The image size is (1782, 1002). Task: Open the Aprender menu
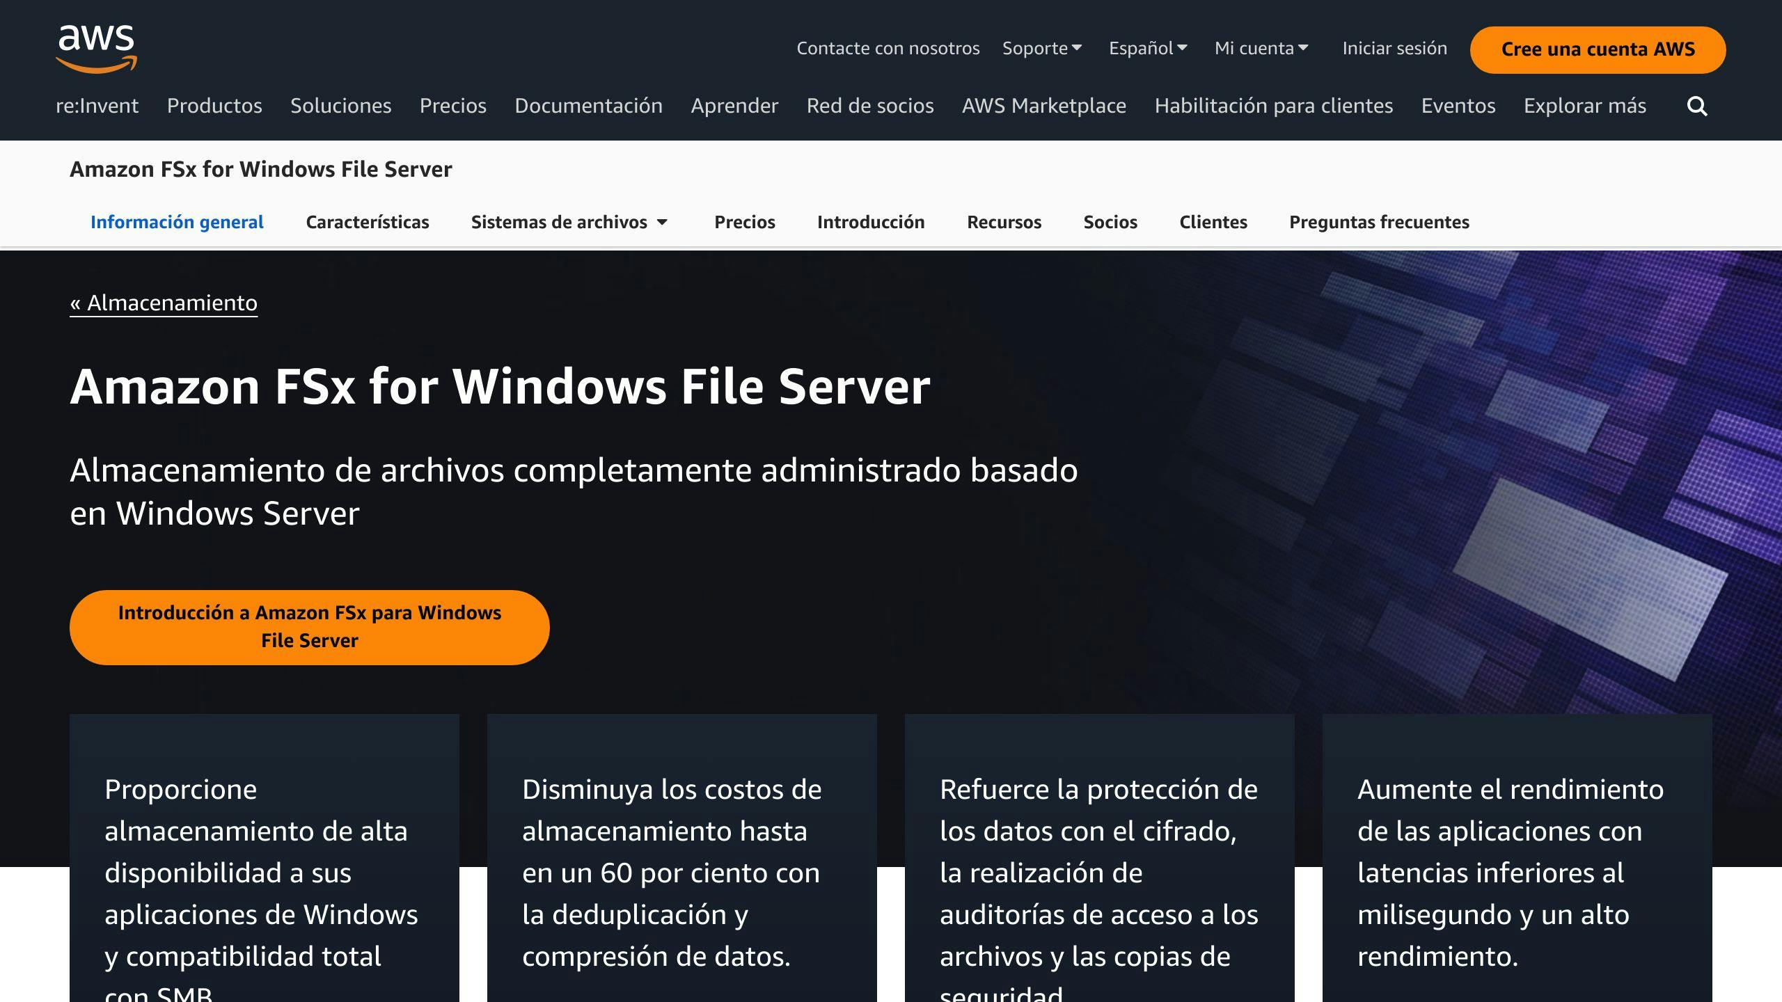[734, 106]
